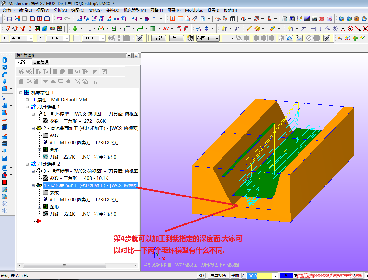Click the lock selected operations icon
The image size is (368, 280).
(21, 81)
